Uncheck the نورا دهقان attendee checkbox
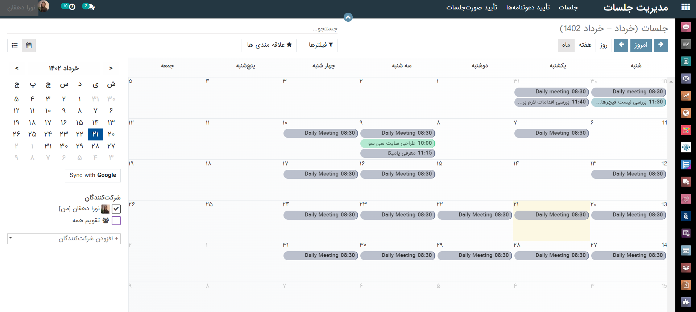The image size is (696, 312). (x=116, y=209)
